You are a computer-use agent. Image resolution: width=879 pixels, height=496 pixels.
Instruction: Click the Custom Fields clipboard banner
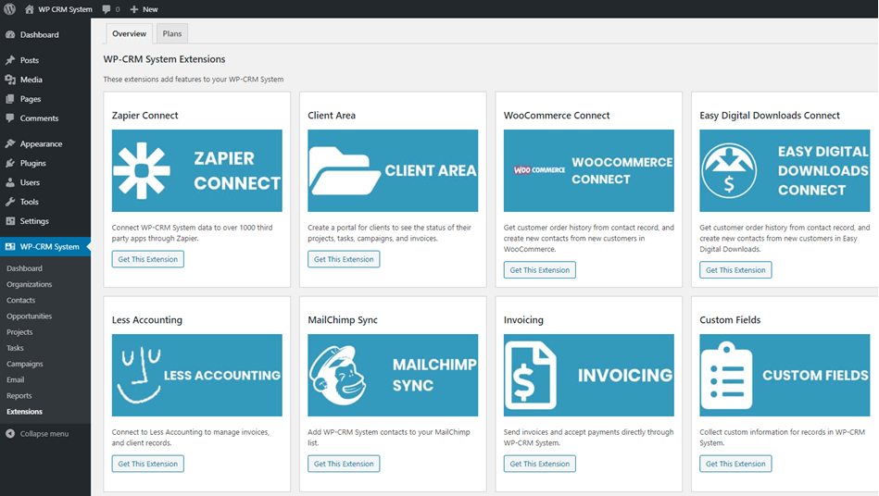pyautogui.click(x=785, y=375)
